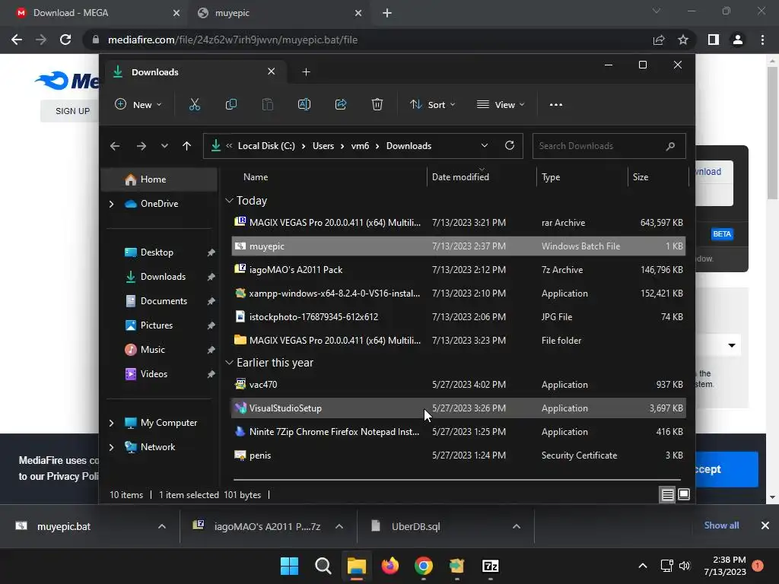Add new Explorer tab
This screenshot has height=584, width=779.
[x=306, y=72]
